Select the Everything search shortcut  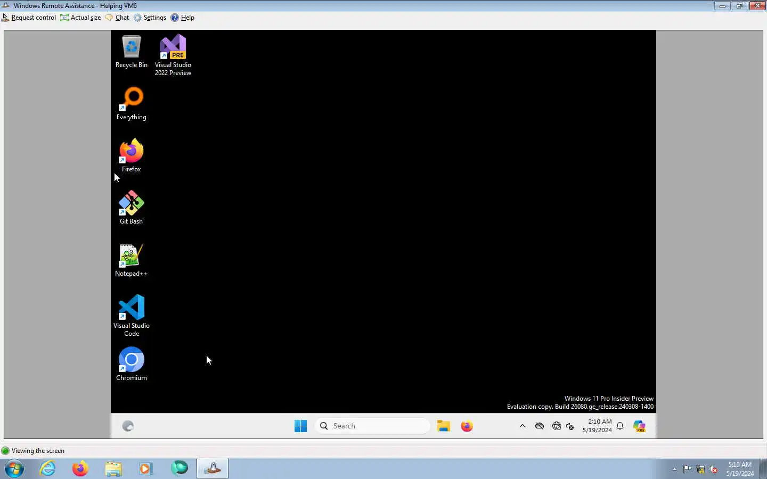click(131, 104)
